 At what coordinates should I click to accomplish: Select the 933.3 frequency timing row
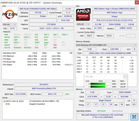click(106, 66)
